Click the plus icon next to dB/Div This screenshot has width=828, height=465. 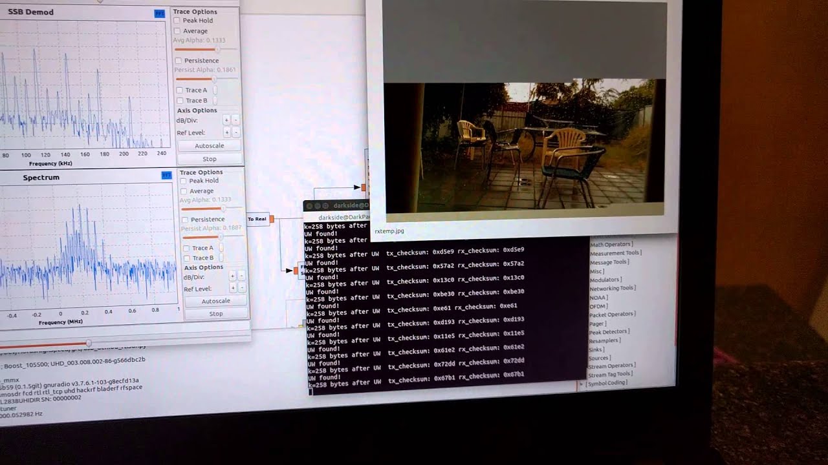click(226, 120)
